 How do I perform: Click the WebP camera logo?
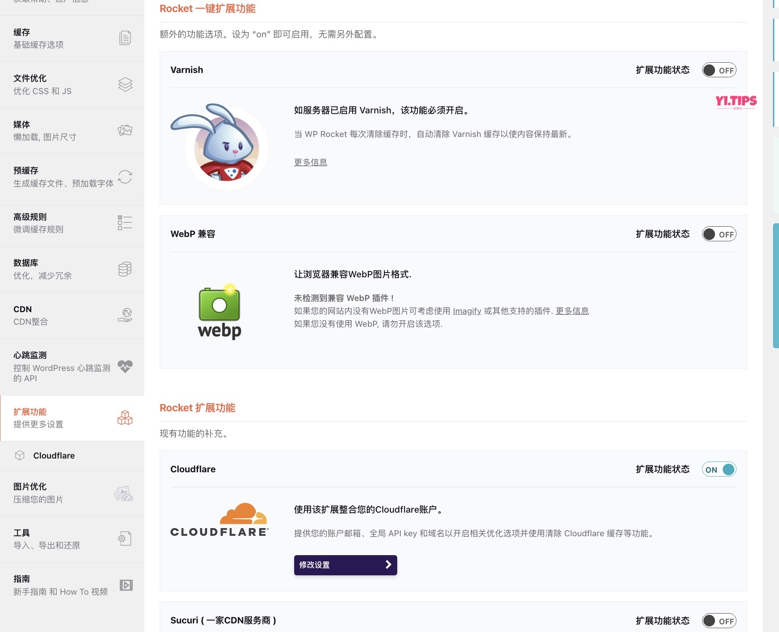coord(219,311)
